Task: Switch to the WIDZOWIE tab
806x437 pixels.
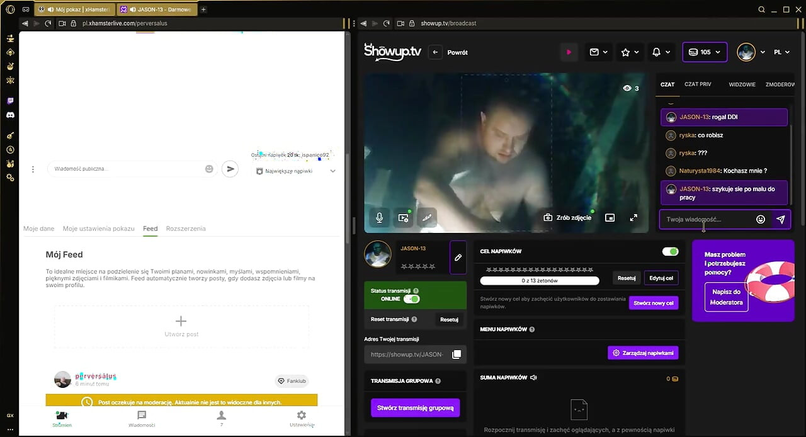Action: tap(742, 84)
